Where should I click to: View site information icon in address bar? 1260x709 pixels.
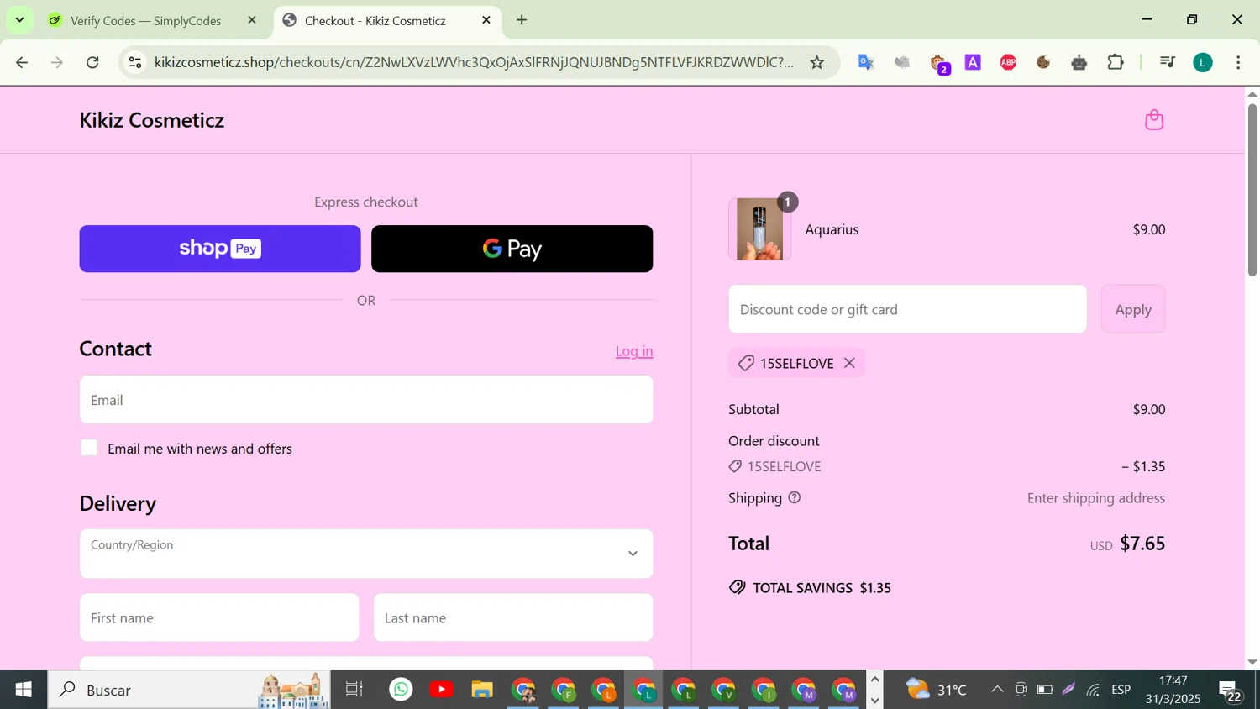coord(135,62)
